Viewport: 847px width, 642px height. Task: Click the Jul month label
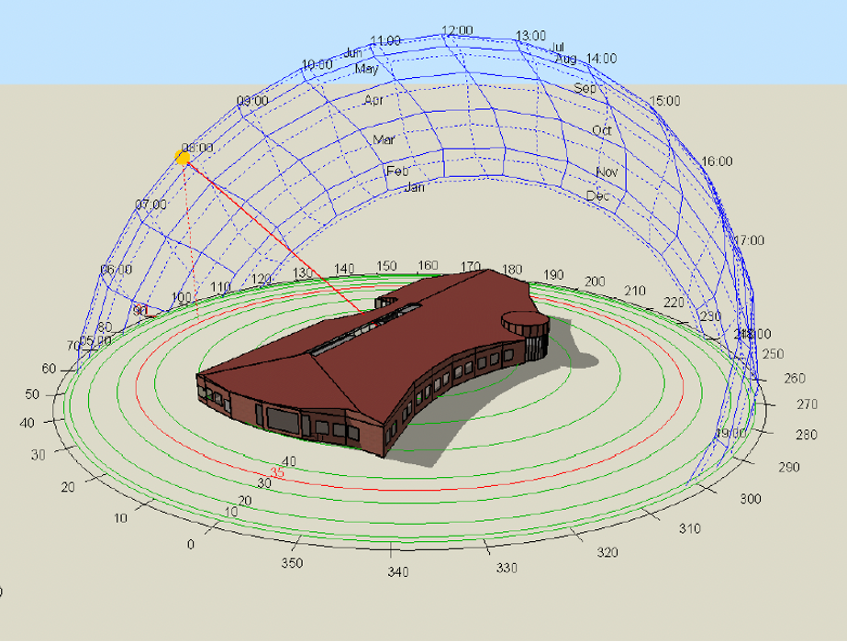coord(557,48)
